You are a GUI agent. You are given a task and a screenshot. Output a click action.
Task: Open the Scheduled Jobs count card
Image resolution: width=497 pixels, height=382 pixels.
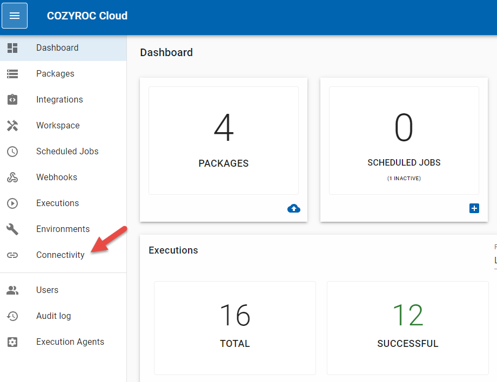click(404, 140)
